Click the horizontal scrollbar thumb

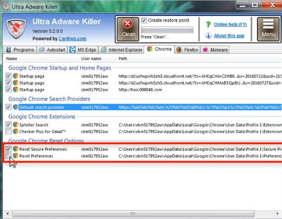point(133,214)
